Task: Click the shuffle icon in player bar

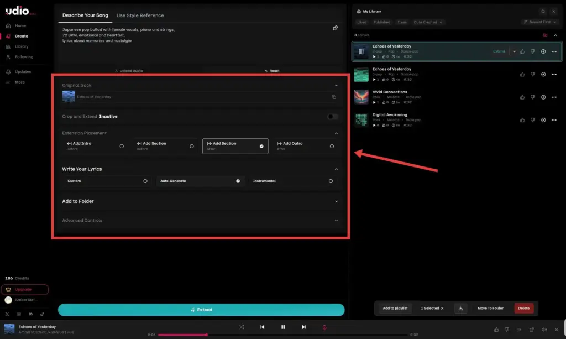Action: [242, 327]
